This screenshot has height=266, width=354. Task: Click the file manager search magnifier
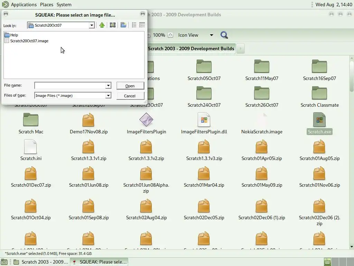pos(224,35)
